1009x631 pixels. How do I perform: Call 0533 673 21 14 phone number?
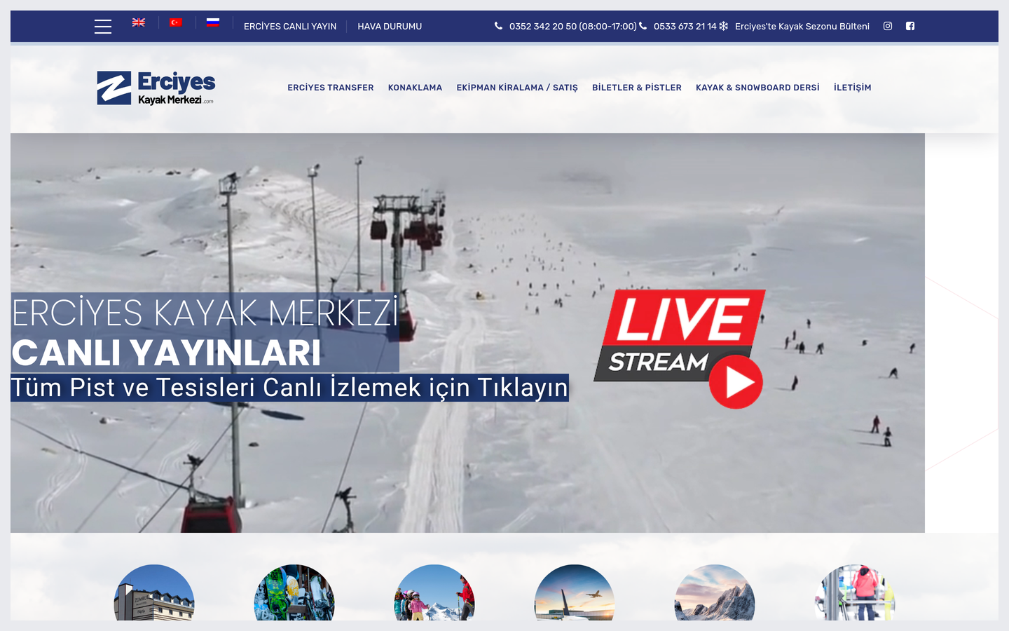point(685,26)
